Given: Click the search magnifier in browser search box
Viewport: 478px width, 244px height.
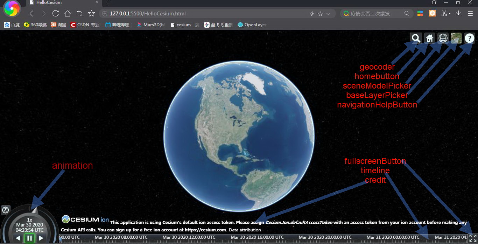Looking at the screenshot, I should (x=407, y=13).
